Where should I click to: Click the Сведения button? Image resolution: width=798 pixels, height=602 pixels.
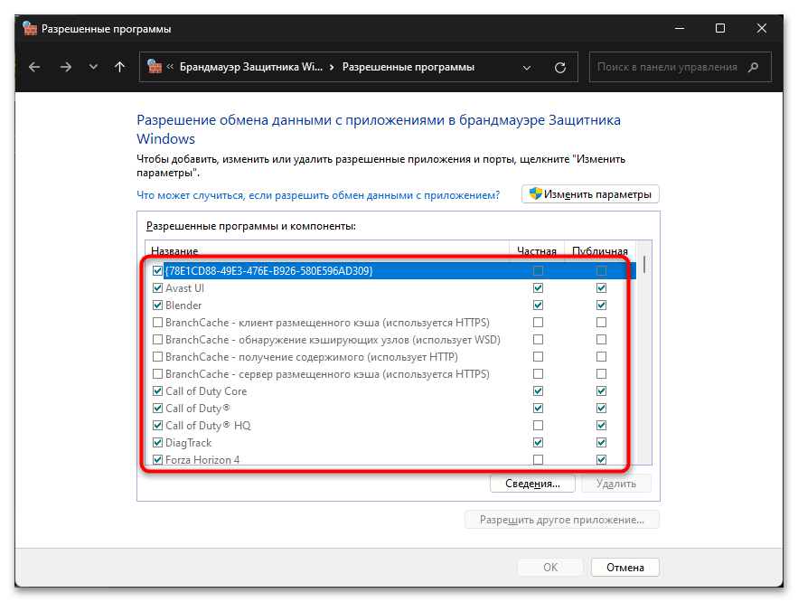532,484
